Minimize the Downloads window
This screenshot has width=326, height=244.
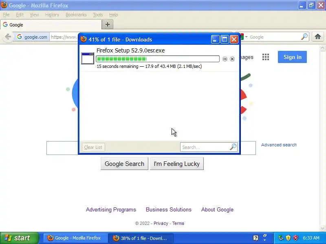tap(215, 39)
